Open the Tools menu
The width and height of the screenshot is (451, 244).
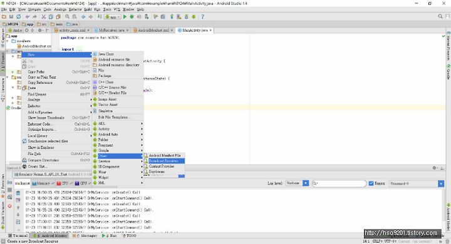pyautogui.click(x=107, y=9)
